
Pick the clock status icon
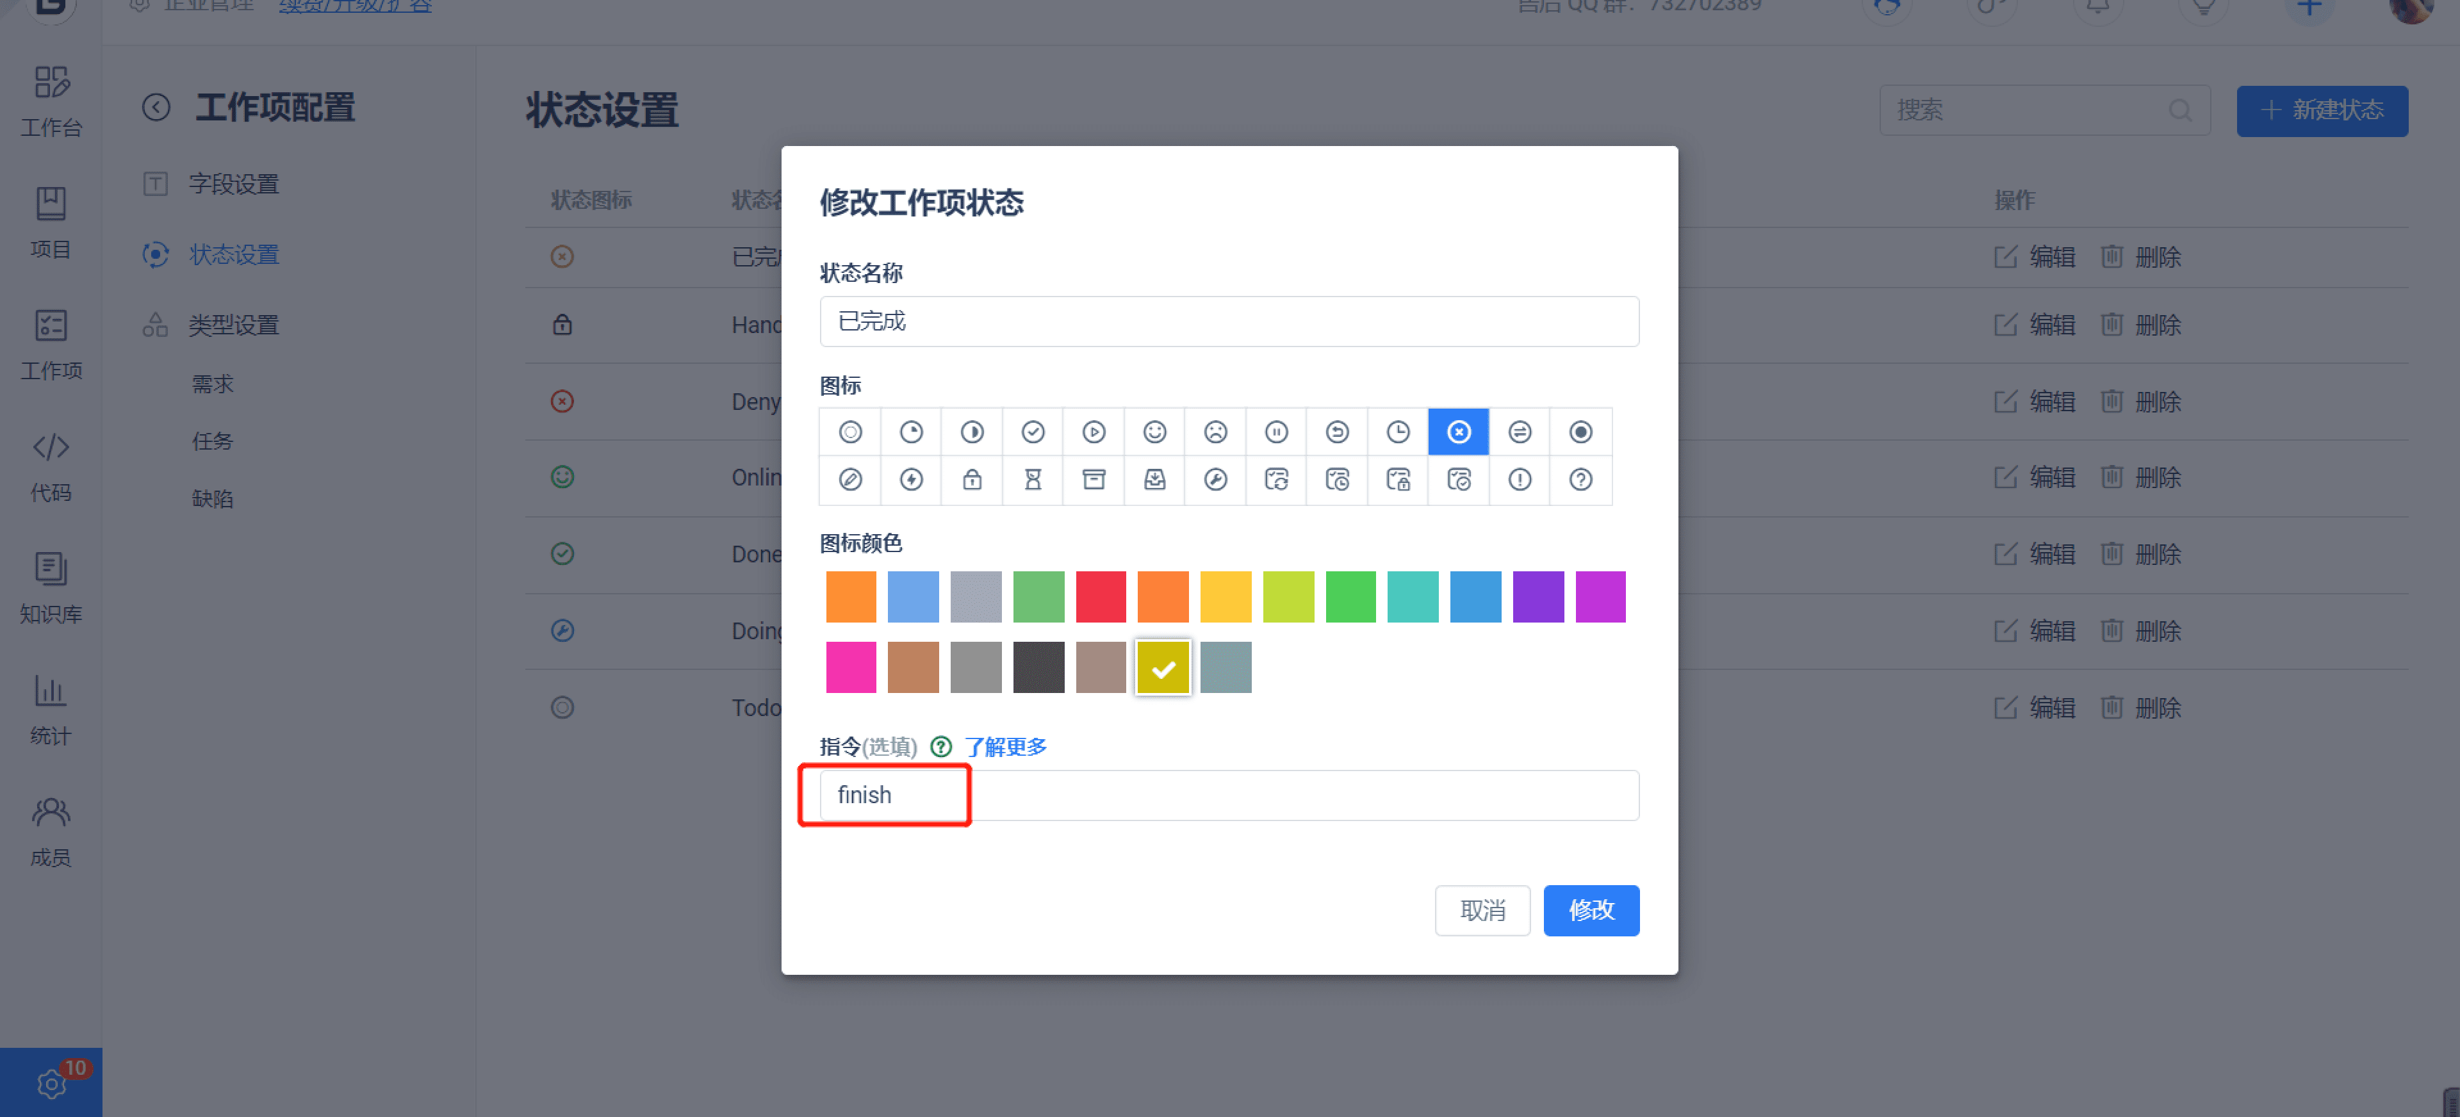coord(1398,432)
